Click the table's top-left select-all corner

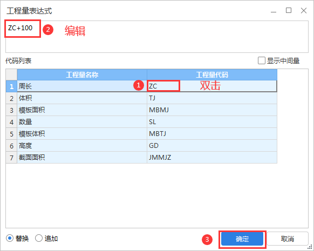pyautogui.click(x=11, y=74)
